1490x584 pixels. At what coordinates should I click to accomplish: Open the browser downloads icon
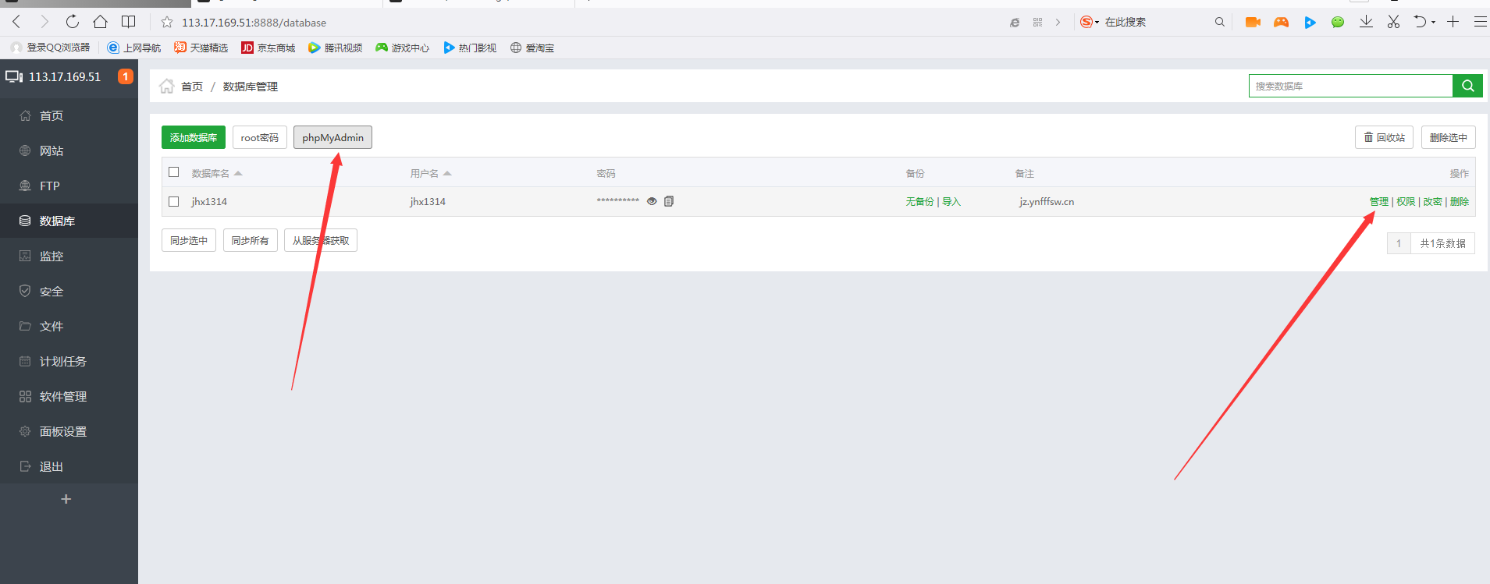(1366, 22)
